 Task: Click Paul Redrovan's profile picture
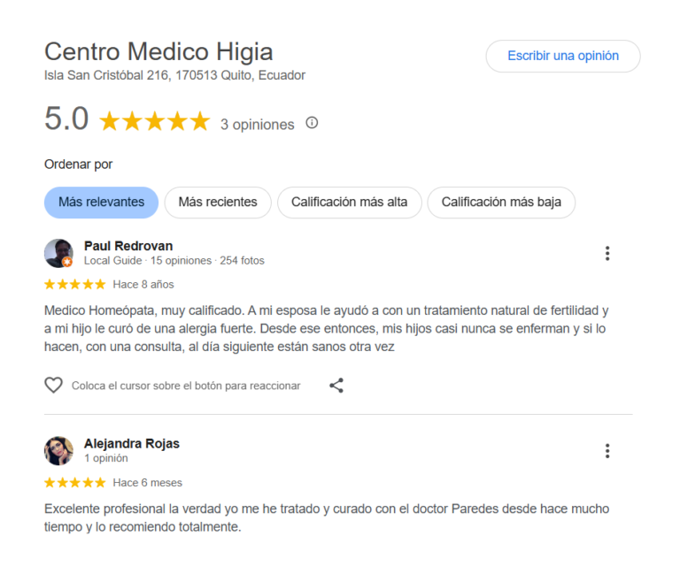tap(58, 253)
